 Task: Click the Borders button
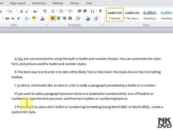pos(96,18)
